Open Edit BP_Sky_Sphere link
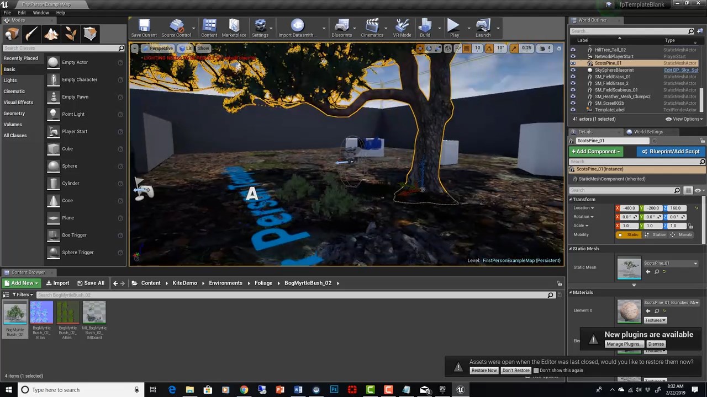707x397 pixels. 680,70
